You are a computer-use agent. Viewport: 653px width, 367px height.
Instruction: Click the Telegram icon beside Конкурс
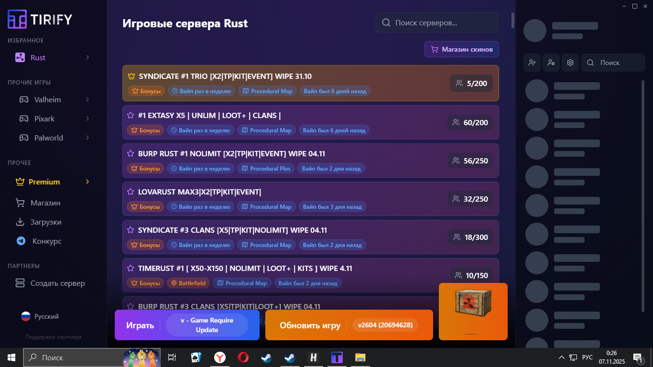(21, 241)
